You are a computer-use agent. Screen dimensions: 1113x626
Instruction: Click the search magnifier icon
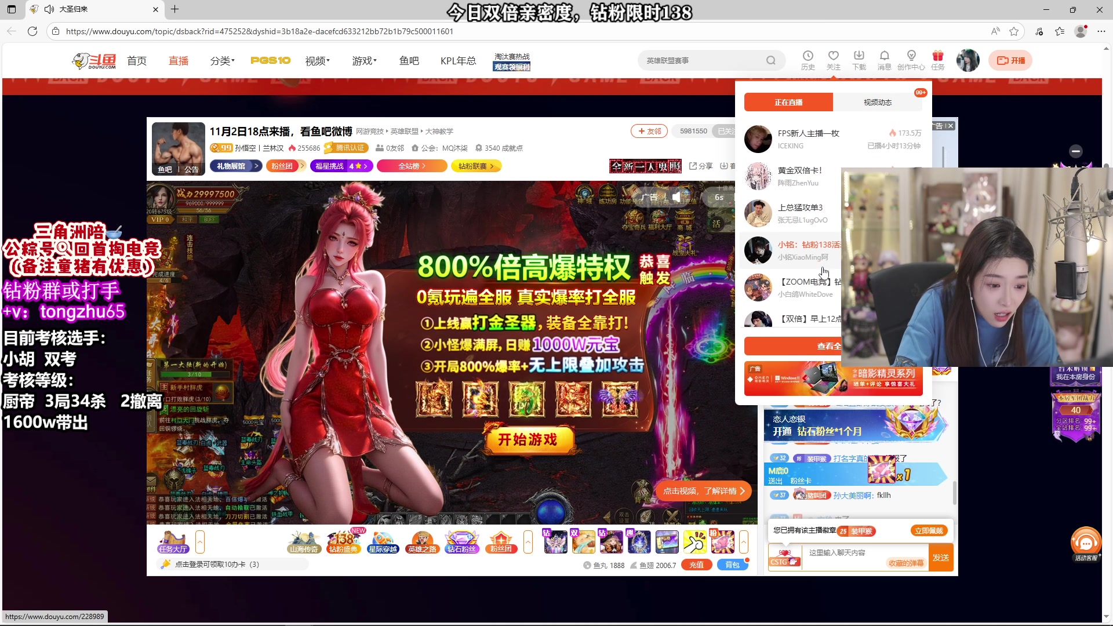pyautogui.click(x=770, y=60)
